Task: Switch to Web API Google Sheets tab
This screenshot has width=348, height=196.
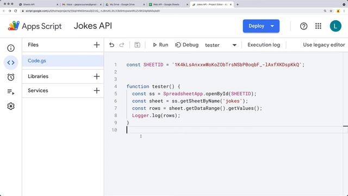Action: (168, 4)
